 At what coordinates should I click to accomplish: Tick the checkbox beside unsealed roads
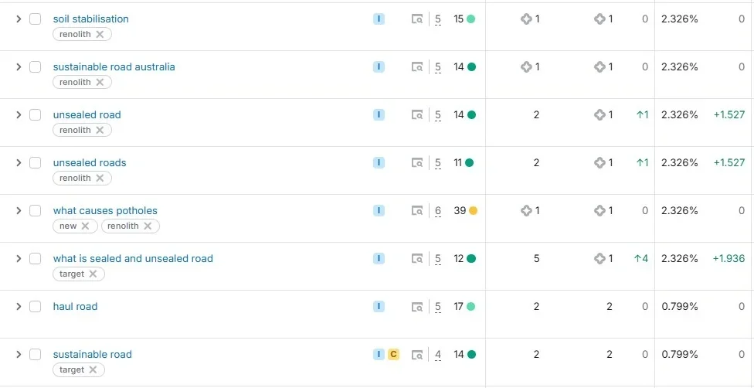pos(35,163)
